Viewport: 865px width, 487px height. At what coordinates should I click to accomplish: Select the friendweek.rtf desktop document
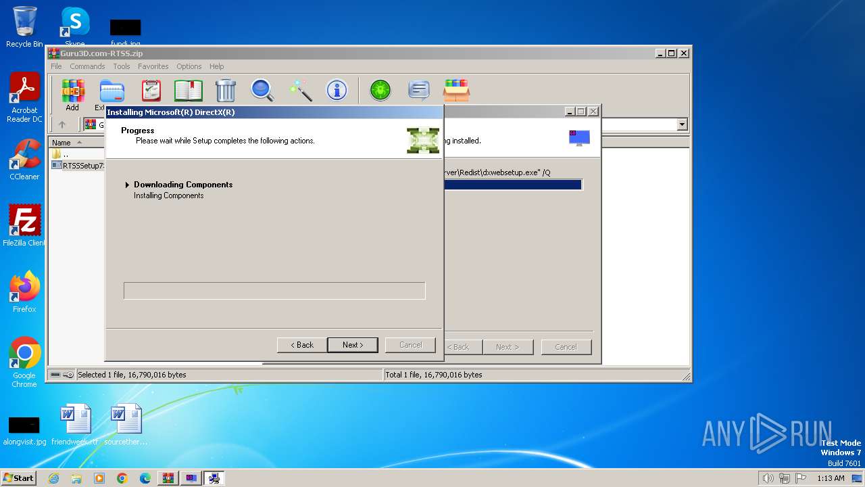(75, 425)
